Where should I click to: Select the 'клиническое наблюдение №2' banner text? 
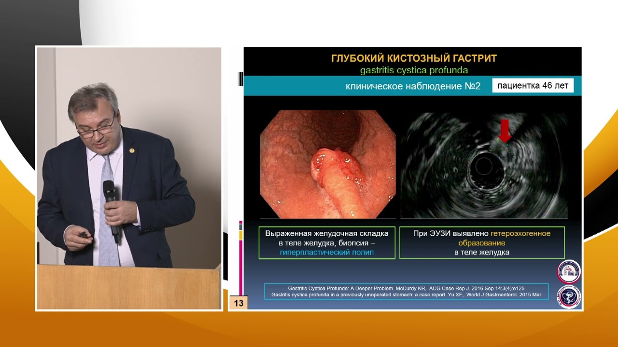click(413, 87)
